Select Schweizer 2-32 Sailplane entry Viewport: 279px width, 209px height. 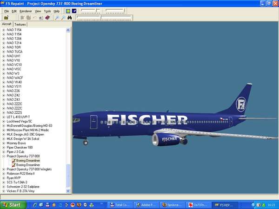click(23, 187)
